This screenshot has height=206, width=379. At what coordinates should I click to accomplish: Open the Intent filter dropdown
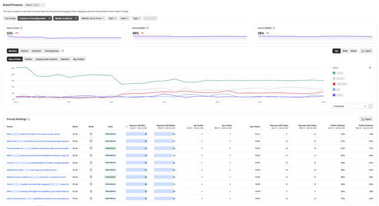pos(124,18)
